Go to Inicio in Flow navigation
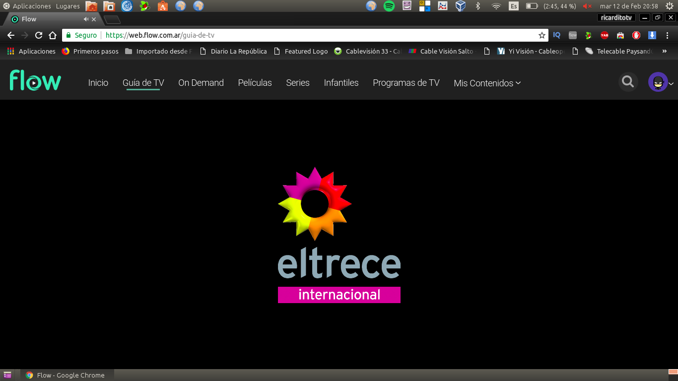The image size is (678, 381). [x=98, y=83]
